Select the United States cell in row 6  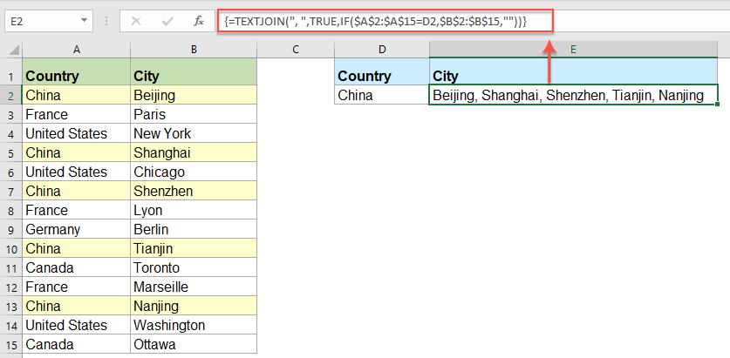(77, 172)
